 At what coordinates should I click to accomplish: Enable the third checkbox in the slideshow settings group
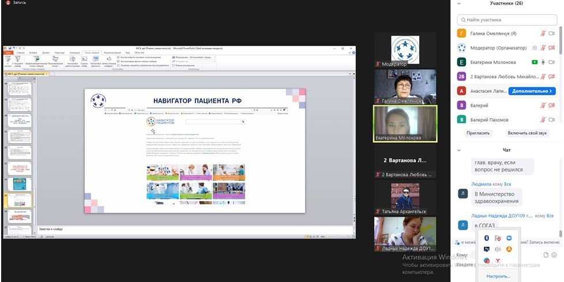point(118,65)
